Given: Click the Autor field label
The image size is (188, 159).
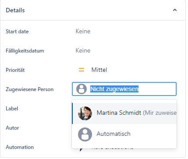Looking at the screenshot, I should coord(12,128).
